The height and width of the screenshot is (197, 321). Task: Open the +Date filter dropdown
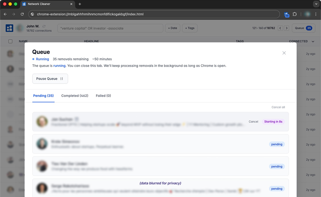click(173, 28)
